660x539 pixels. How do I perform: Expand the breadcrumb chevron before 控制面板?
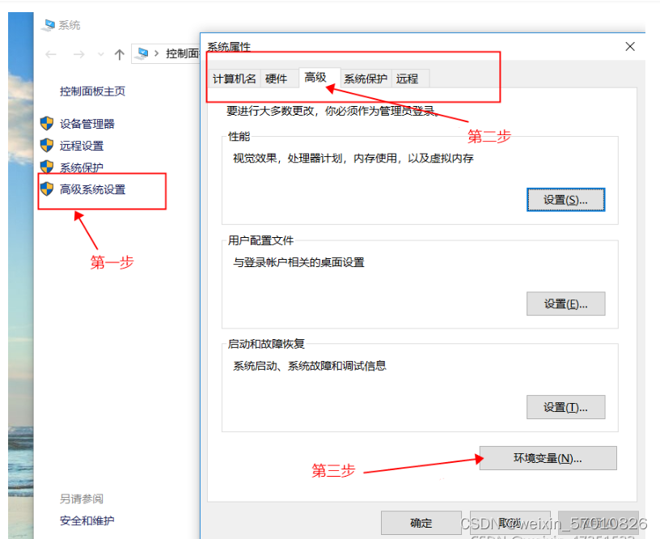[157, 53]
